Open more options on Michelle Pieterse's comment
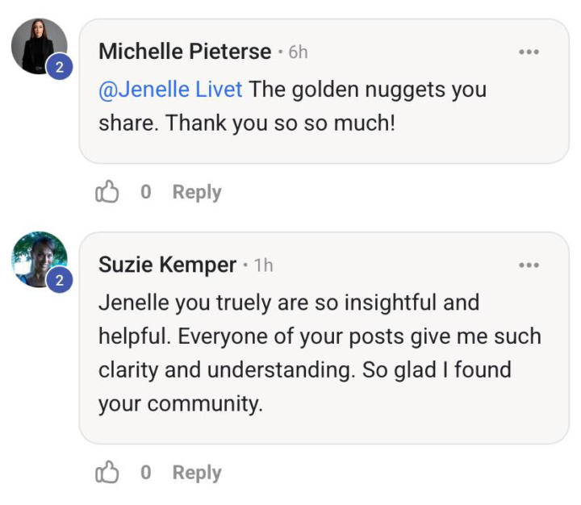 point(529,52)
